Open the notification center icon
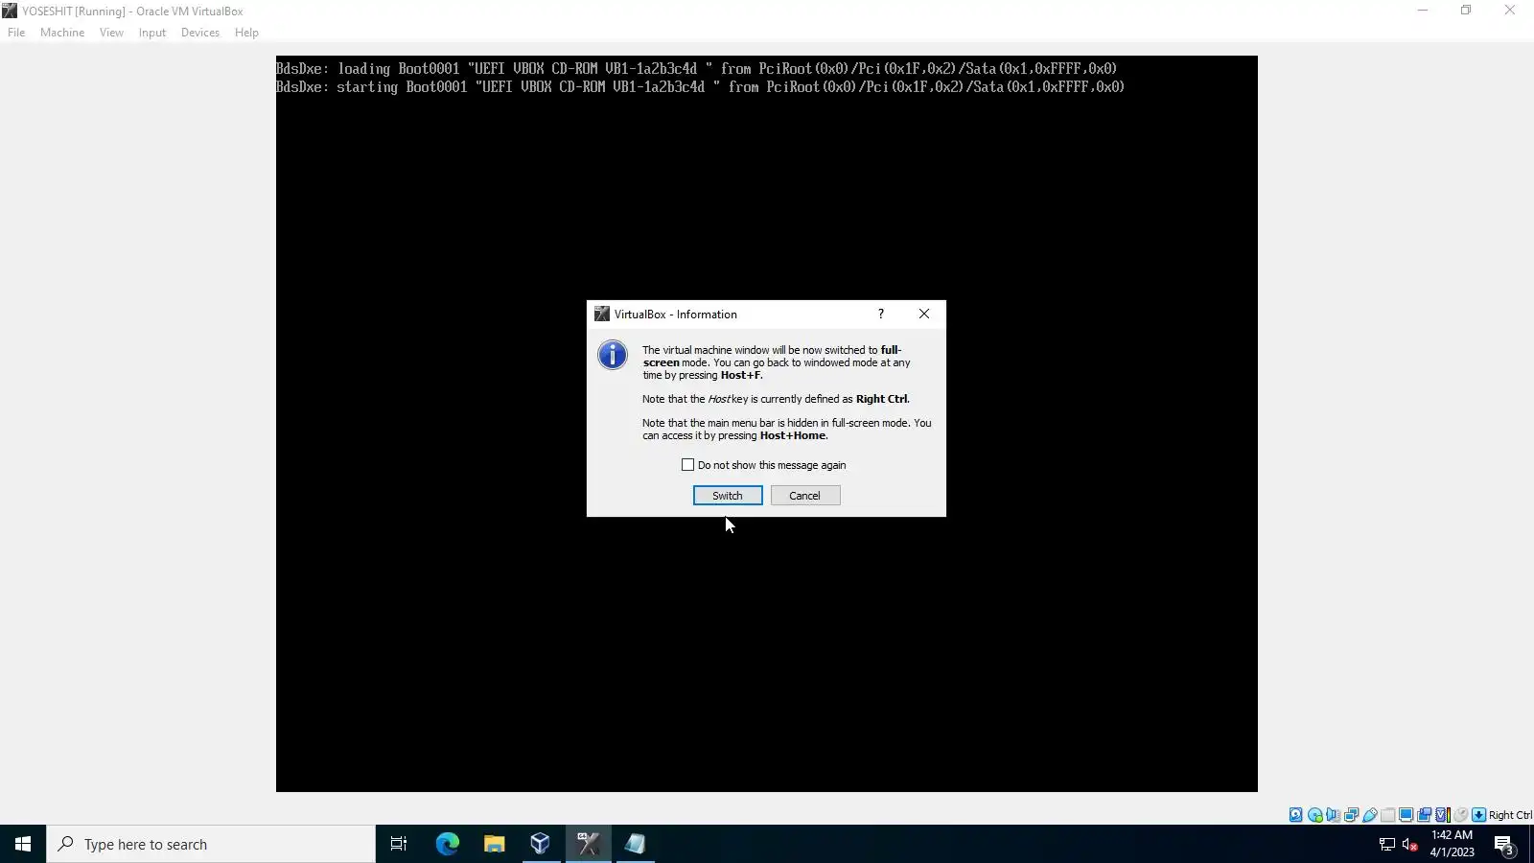1534x863 pixels. pos(1505,845)
